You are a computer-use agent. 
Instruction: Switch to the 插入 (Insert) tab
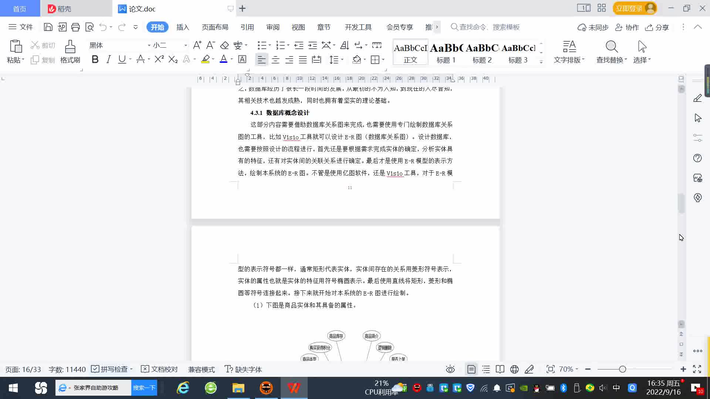click(x=183, y=27)
